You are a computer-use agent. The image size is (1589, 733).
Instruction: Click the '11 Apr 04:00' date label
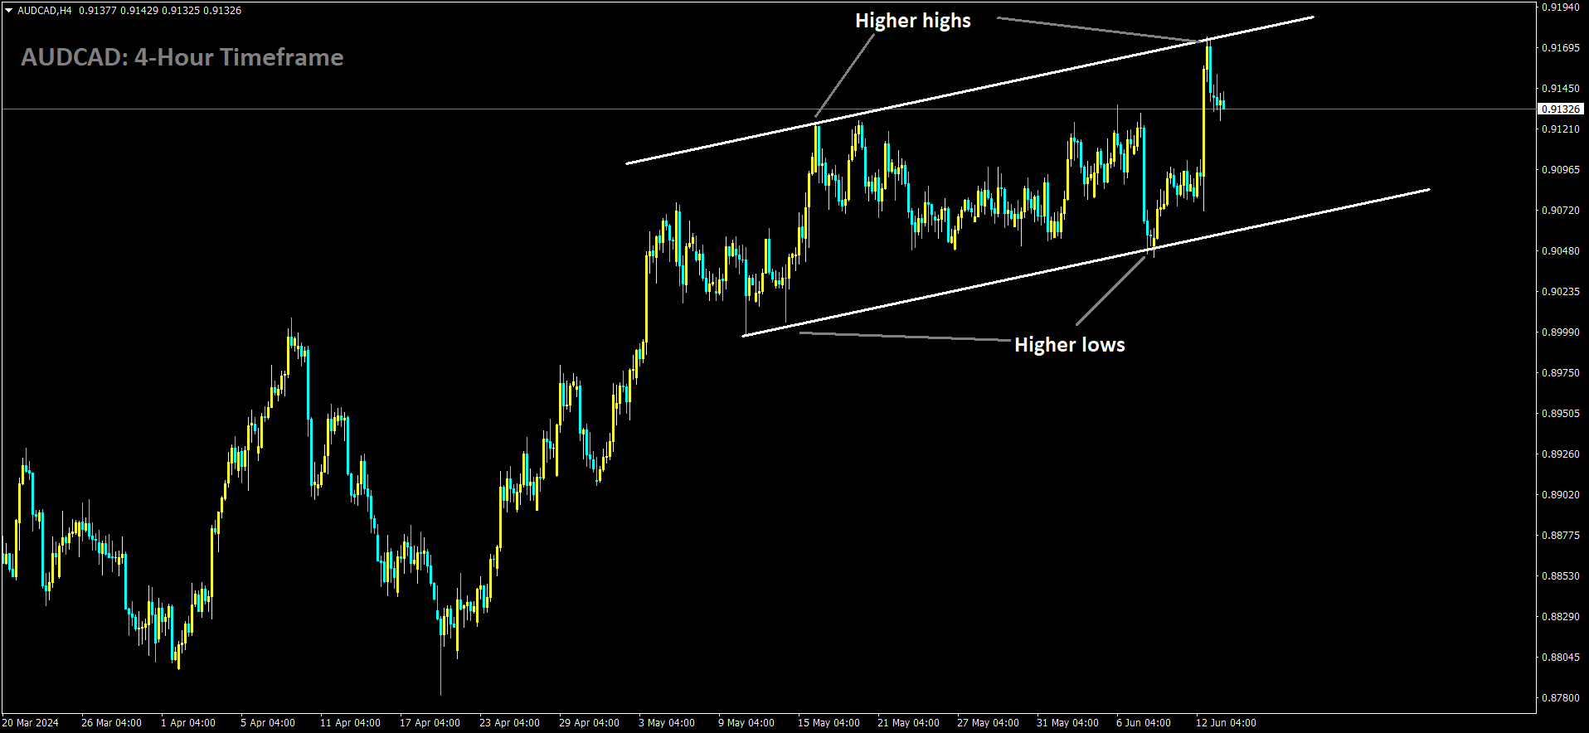350,723
